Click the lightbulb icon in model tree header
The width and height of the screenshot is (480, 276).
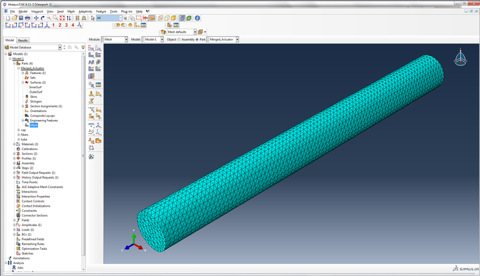click(x=83, y=47)
